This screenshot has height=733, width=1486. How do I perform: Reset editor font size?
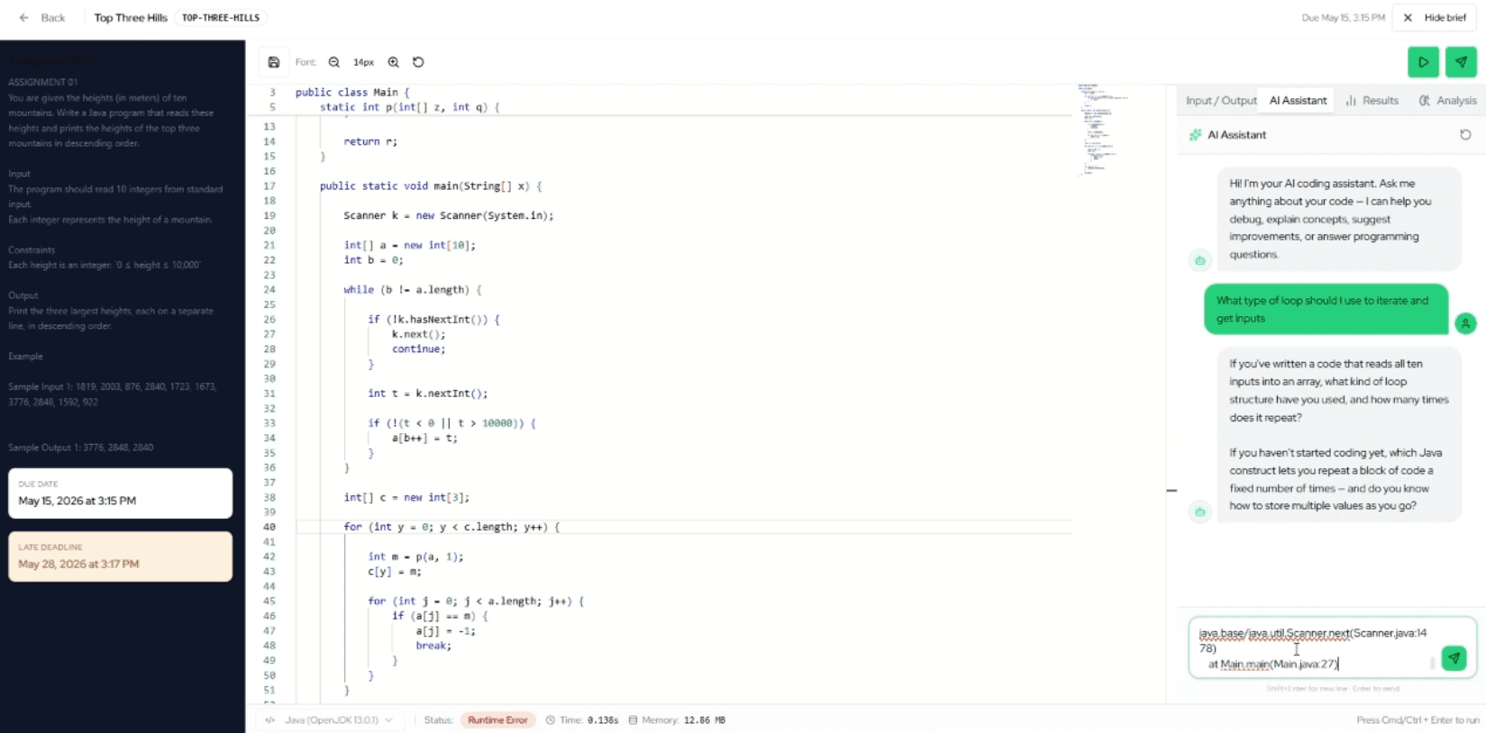click(x=418, y=62)
